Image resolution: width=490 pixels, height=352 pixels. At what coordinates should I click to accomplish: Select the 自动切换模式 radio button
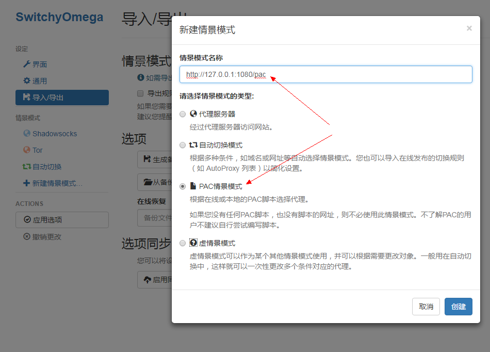pyautogui.click(x=183, y=146)
